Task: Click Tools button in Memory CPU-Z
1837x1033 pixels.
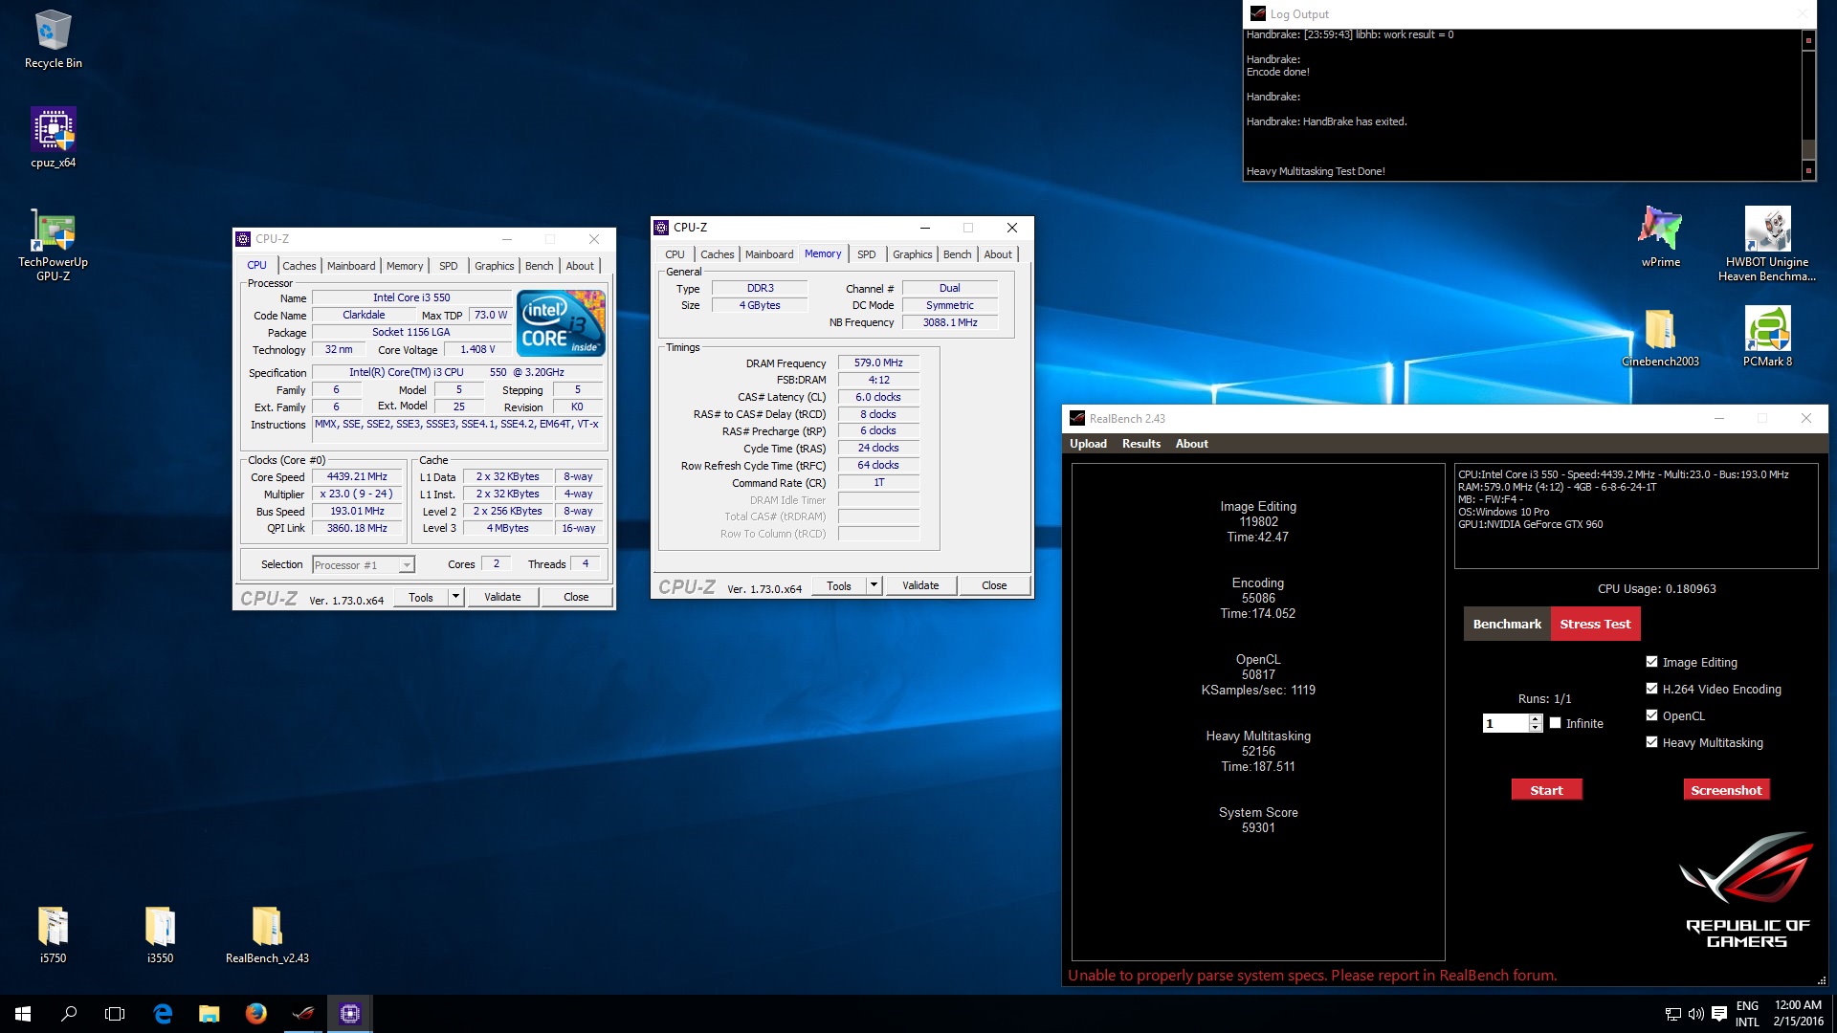Action: click(839, 585)
